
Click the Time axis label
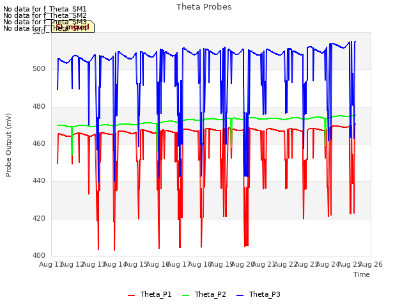pyautogui.click(x=362, y=274)
